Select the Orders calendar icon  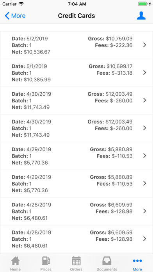point(76,261)
